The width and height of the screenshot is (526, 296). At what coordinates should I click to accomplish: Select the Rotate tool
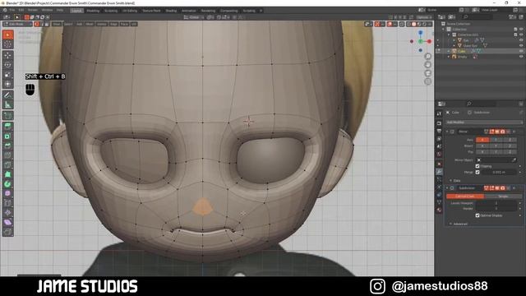(x=7, y=65)
